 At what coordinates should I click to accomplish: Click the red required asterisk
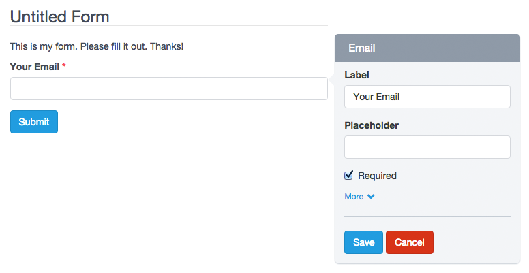click(64, 67)
